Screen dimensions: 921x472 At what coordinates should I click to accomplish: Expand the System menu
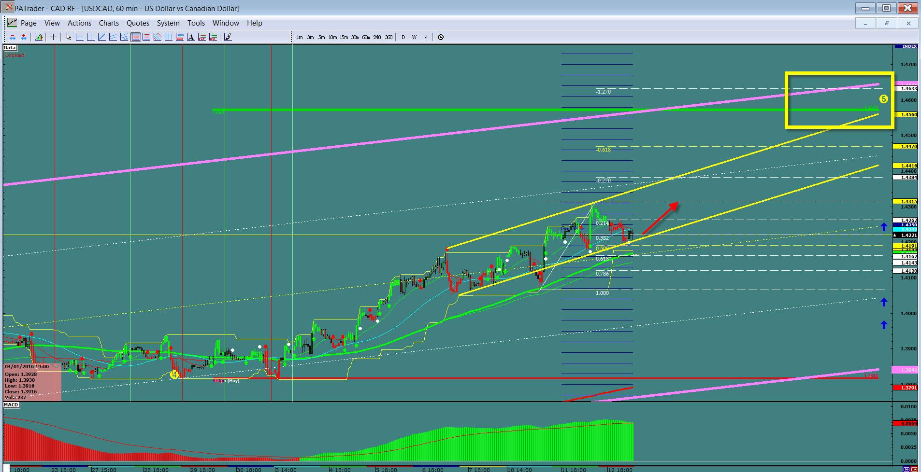pyautogui.click(x=168, y=23)
